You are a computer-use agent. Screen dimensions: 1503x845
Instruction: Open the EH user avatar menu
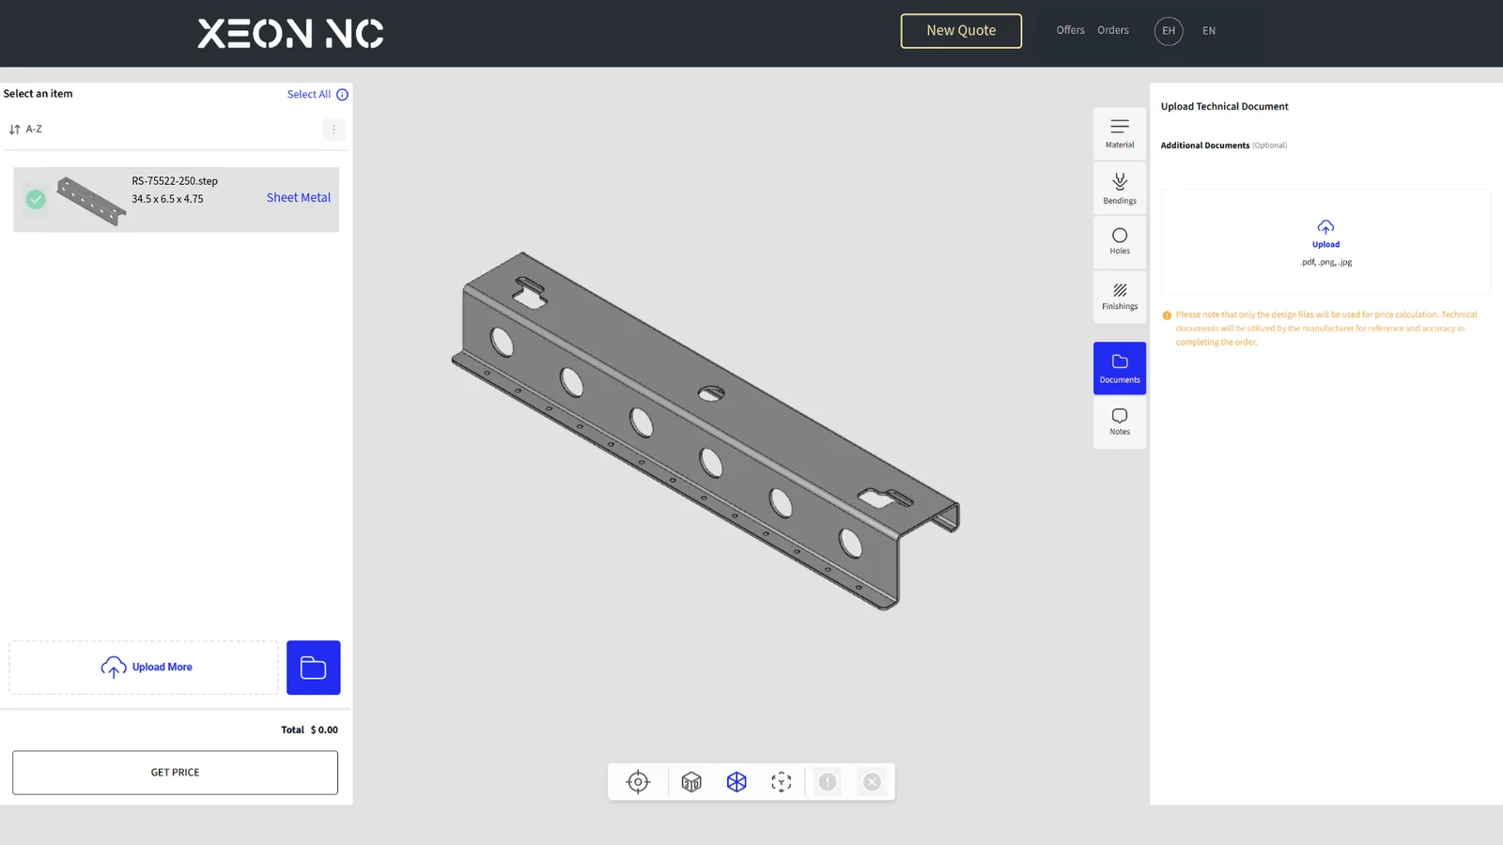[x=1169, y=31]
